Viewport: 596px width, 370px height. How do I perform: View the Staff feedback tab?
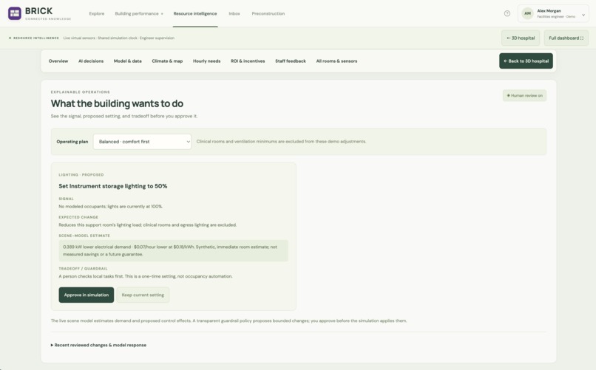[x=291, y=61]
